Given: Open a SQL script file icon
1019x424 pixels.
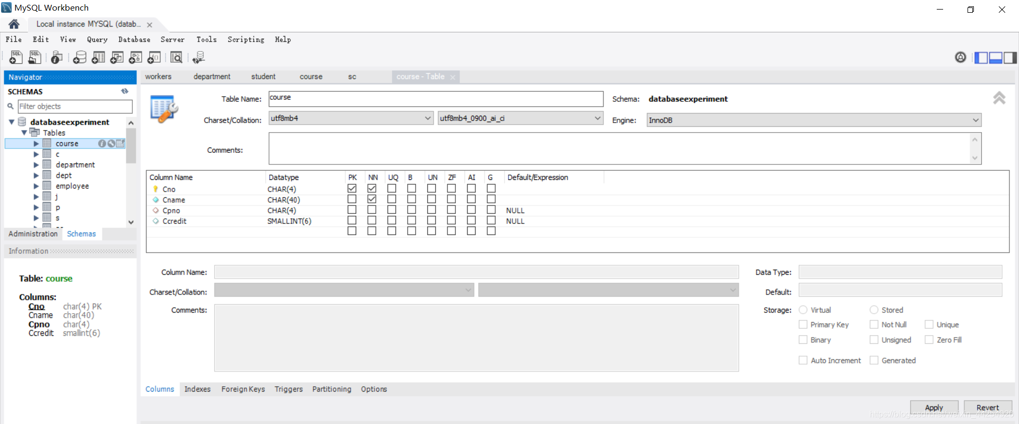Looking at the screenshot, I should pyautogui.click(x=34, y=57).
